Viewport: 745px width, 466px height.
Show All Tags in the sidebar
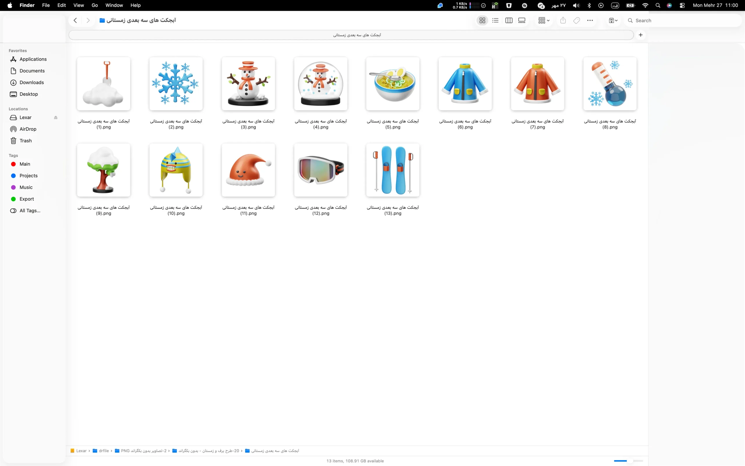(x=30, y=211)
